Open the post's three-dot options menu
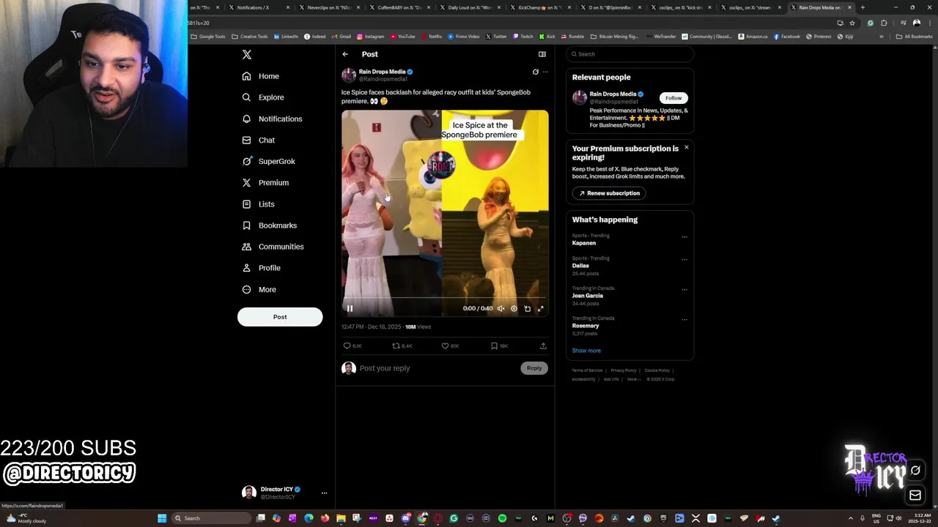 (x=545, y=72)
